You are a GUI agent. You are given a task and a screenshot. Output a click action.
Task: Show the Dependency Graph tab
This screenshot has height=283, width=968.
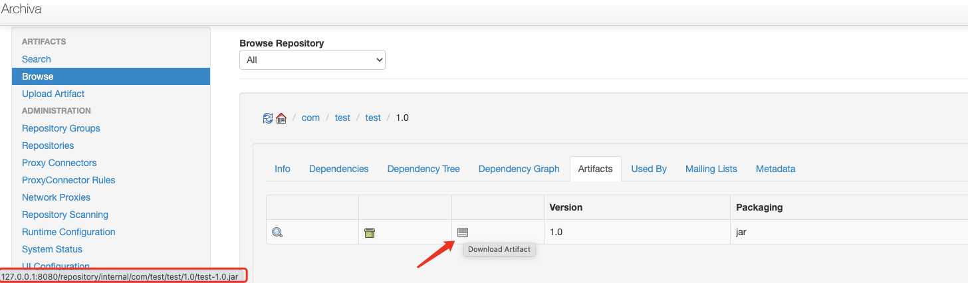pyautogui.click(x=519, y=169)
